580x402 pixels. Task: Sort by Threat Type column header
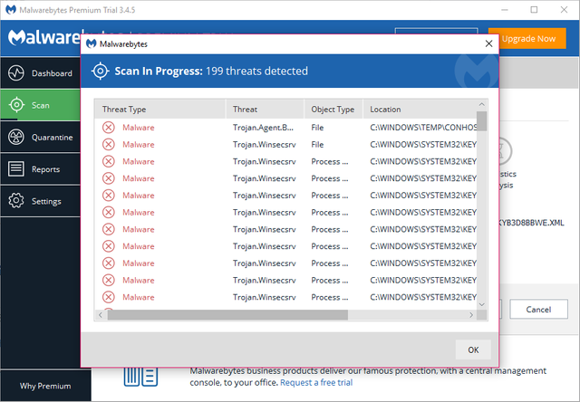pyautogui.click(x=160, y=110)
